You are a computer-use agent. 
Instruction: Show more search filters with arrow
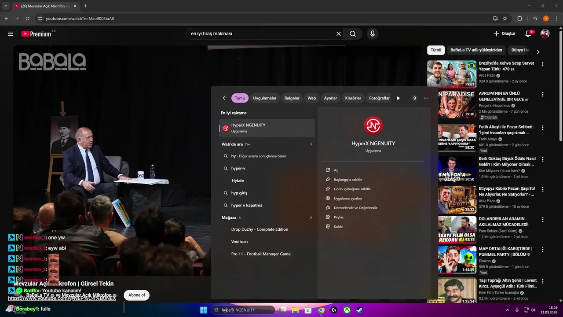398,98
